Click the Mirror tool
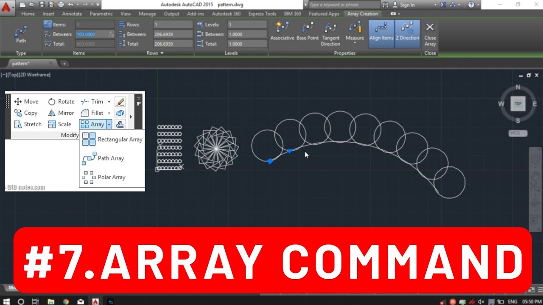 (61, 113)
